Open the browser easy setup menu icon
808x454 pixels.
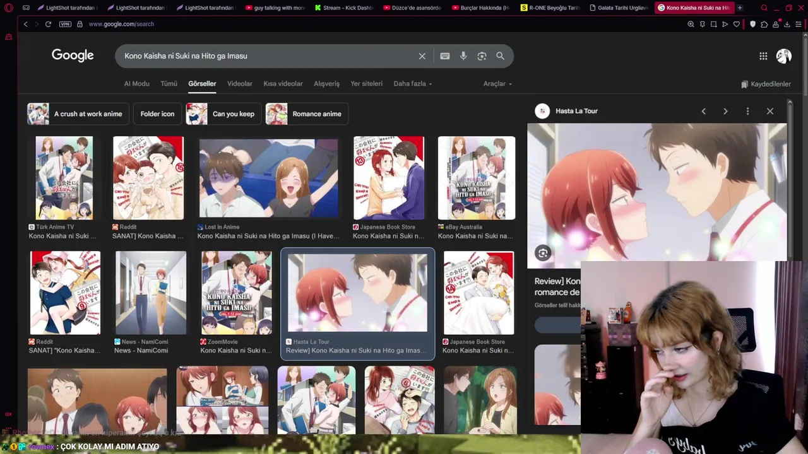coord(799,24)
